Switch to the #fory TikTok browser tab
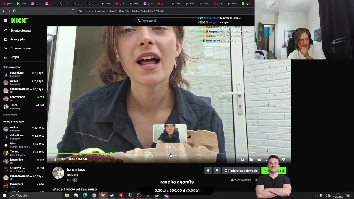354x199 pixels. tap(134, 4)
